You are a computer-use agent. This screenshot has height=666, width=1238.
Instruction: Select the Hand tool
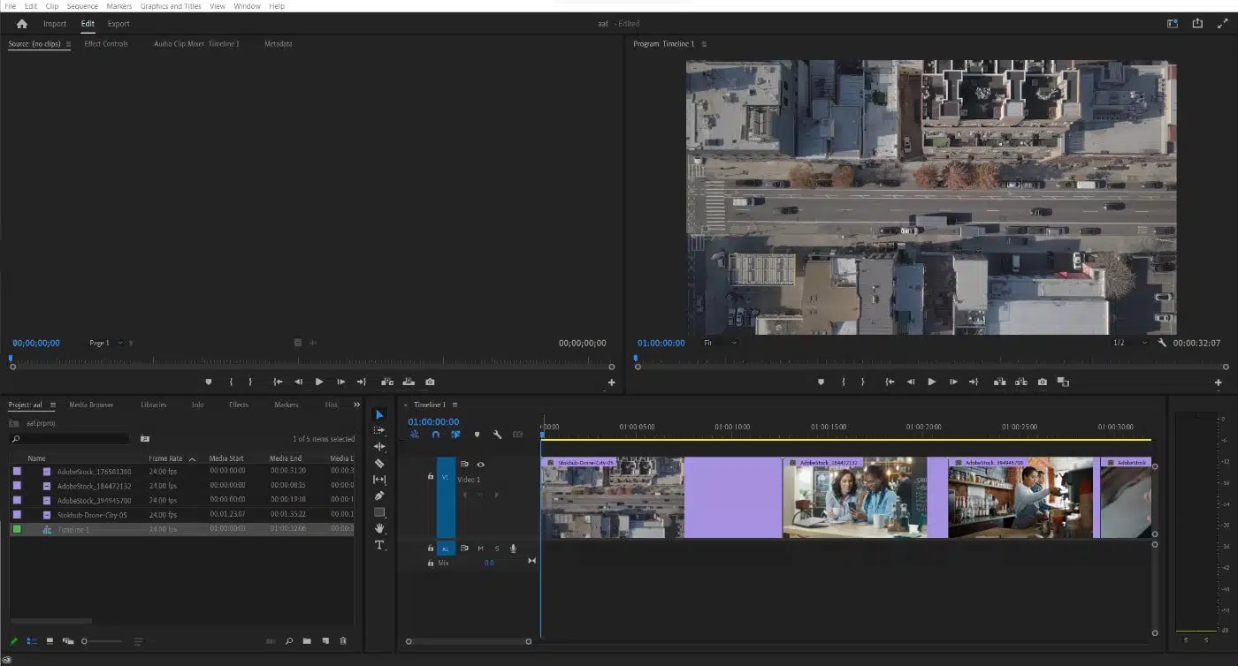(x=380, y=528)
